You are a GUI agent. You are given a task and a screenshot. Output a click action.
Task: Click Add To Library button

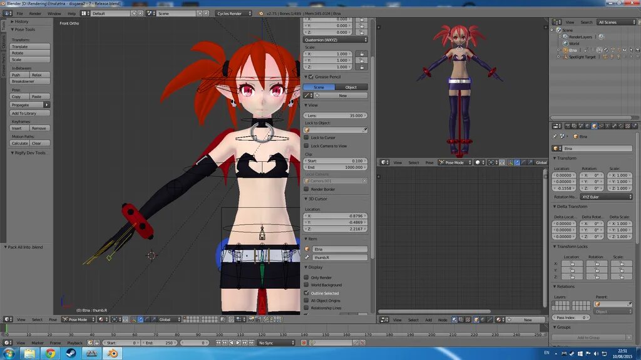30,113
